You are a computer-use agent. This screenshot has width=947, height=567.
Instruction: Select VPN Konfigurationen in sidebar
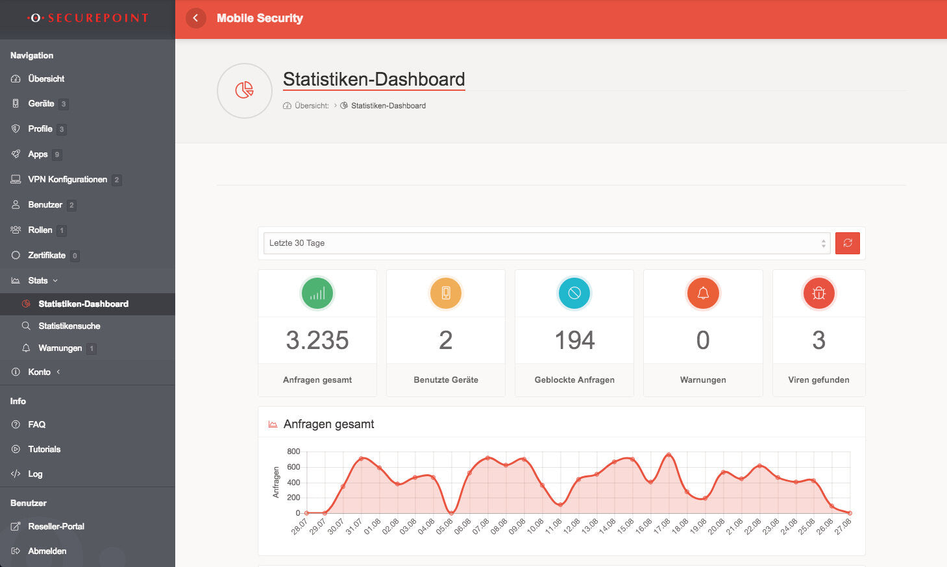coord(67,180)
